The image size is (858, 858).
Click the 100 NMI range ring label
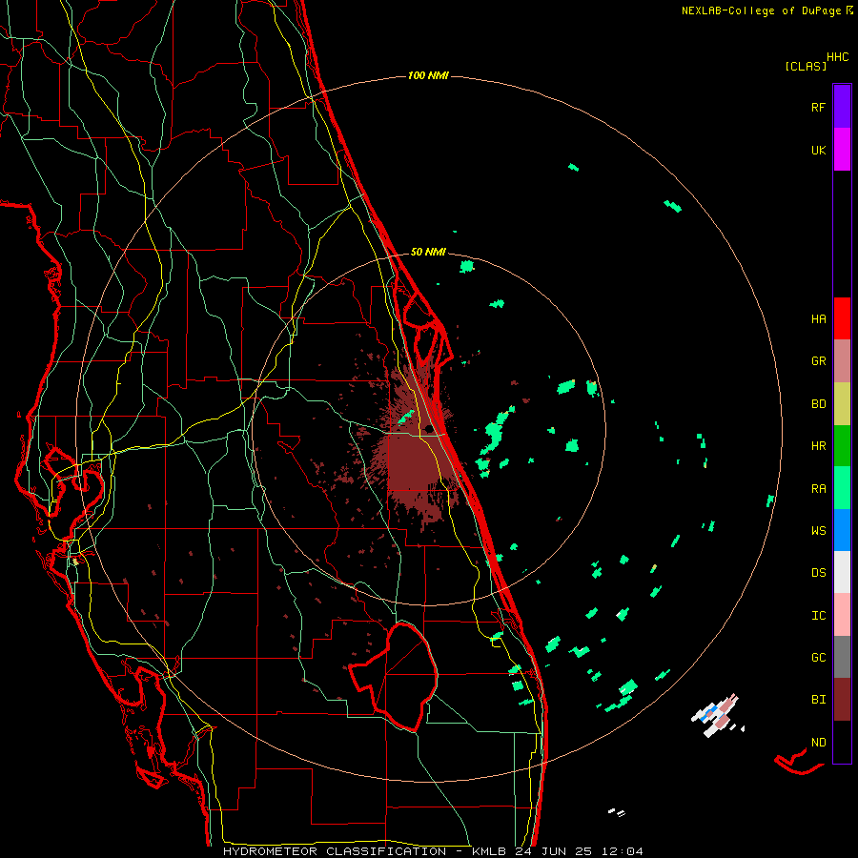point(428,75)
